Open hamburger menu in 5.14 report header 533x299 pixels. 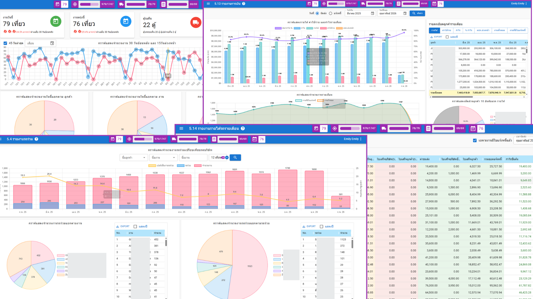pyautogui.click(x=181, y=128)
